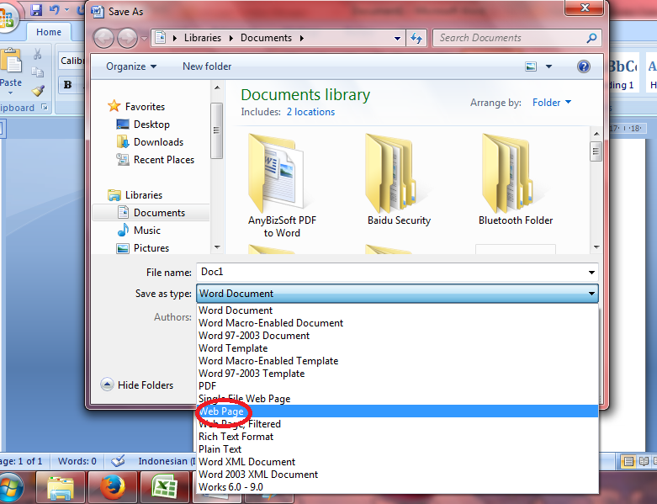Viewport: 657px width, 504px height.
Task: Click the file list scrollbar thumb
Action: click(596, 151)
